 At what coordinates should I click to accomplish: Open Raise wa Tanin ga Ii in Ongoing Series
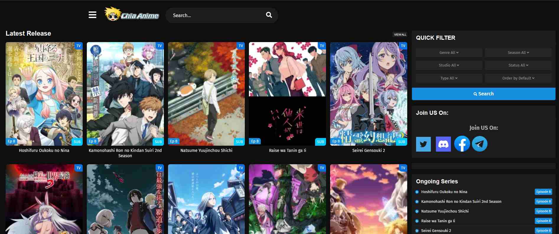[x=438, y=221]
